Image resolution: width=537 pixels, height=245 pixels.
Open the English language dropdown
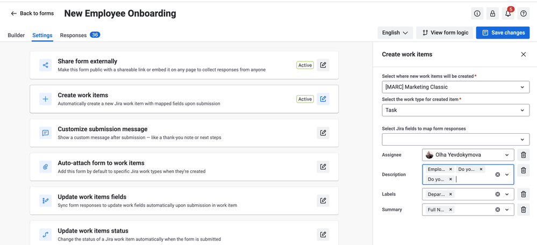pos(395,33)
